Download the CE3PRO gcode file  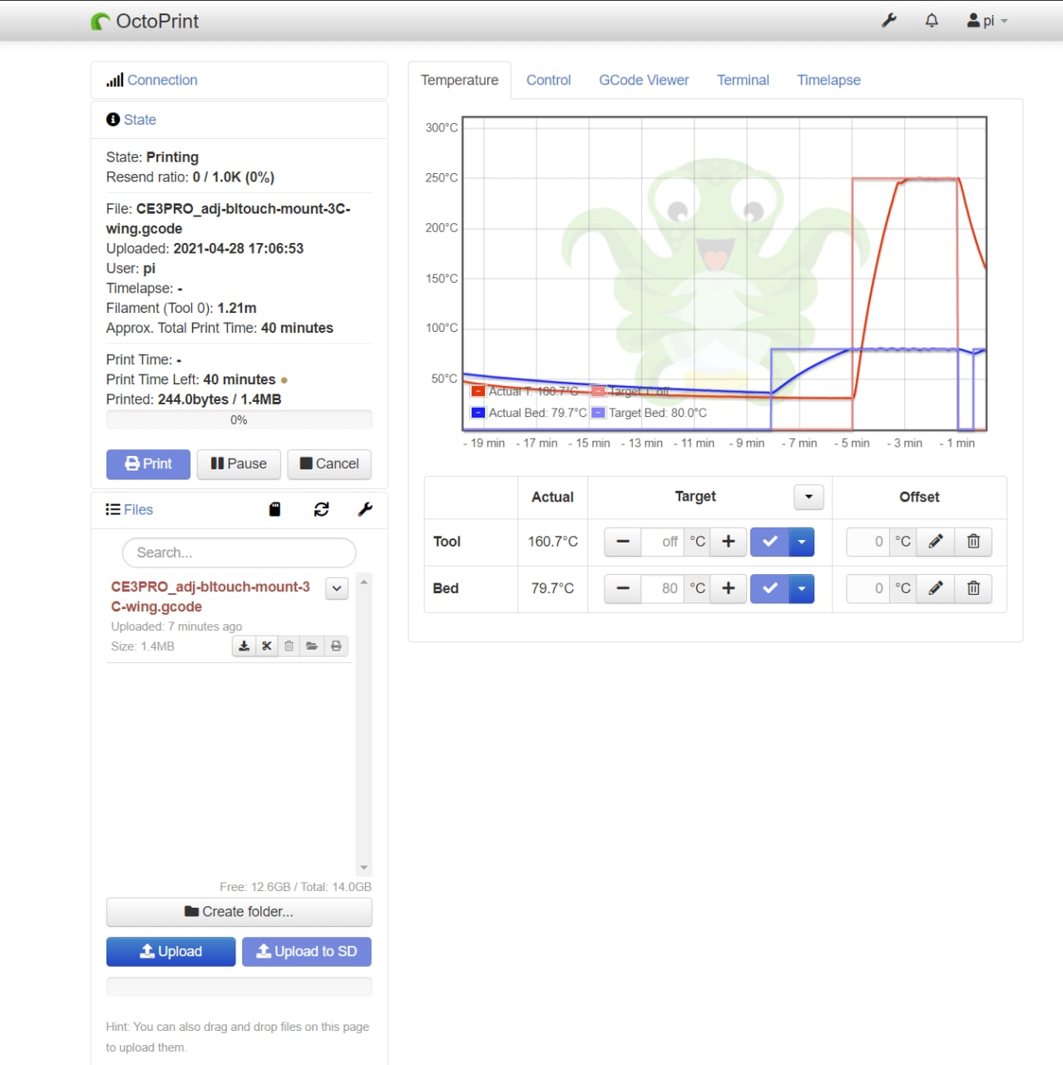[244, 646]
